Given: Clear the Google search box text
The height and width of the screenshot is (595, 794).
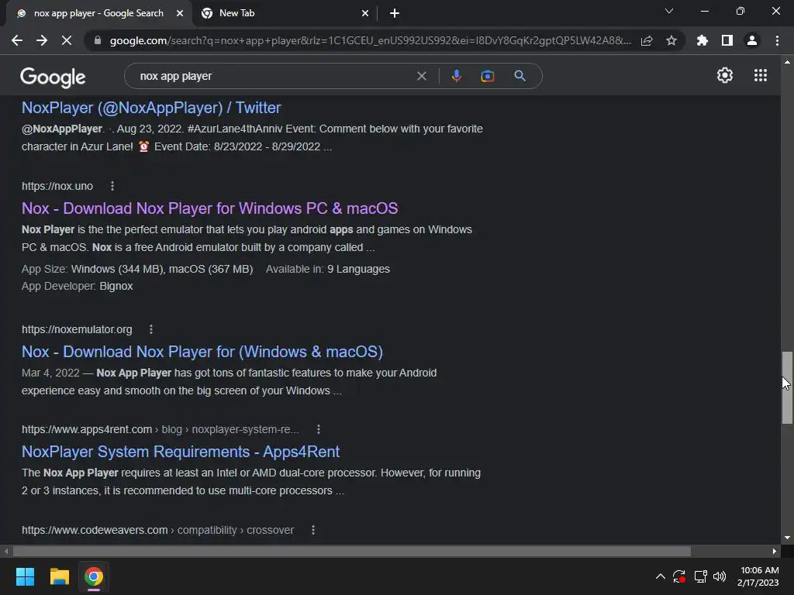Looking at the screenshot, I should click(421, 76).
